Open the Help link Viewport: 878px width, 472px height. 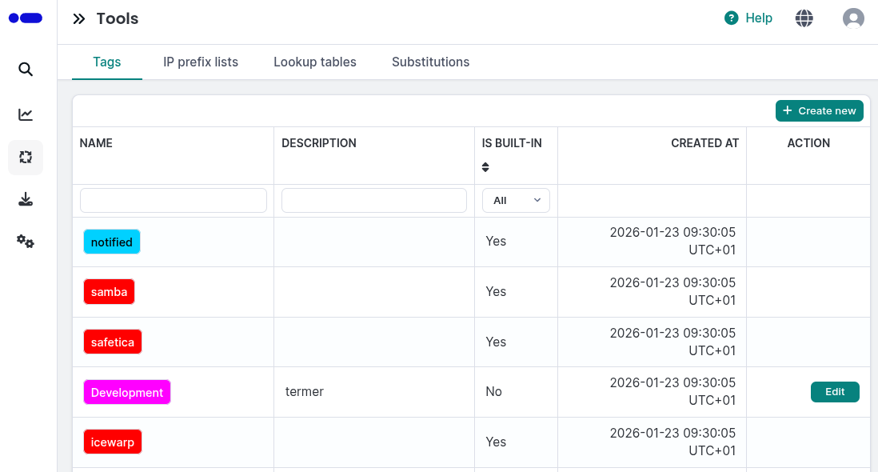tap(748, 18)
